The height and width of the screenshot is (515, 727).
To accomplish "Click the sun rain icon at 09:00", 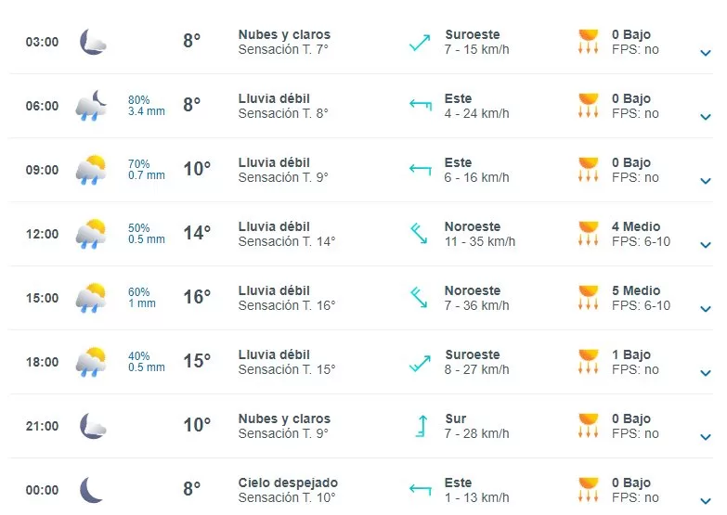I will (x=91, y=170).
